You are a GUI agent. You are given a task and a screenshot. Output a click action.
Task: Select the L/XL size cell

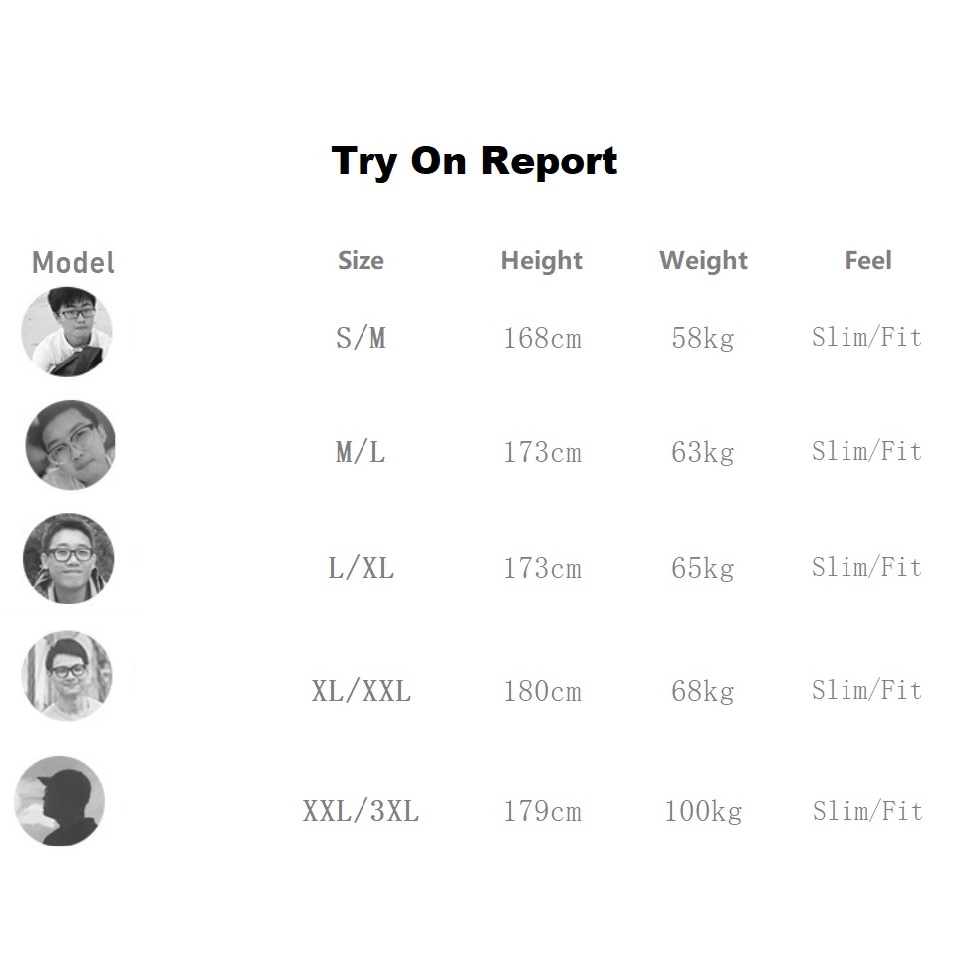point(361,569)
